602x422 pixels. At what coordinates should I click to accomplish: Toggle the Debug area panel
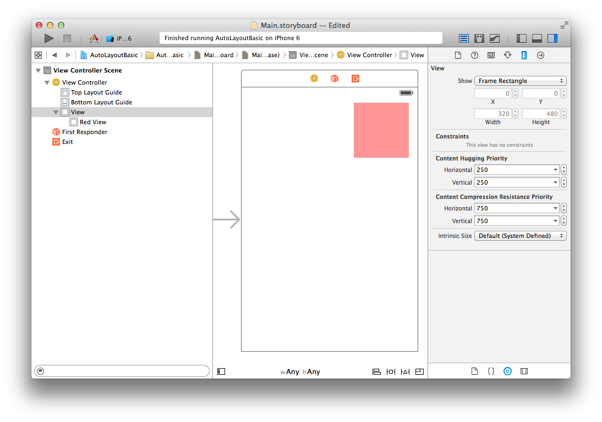(537, 38)
